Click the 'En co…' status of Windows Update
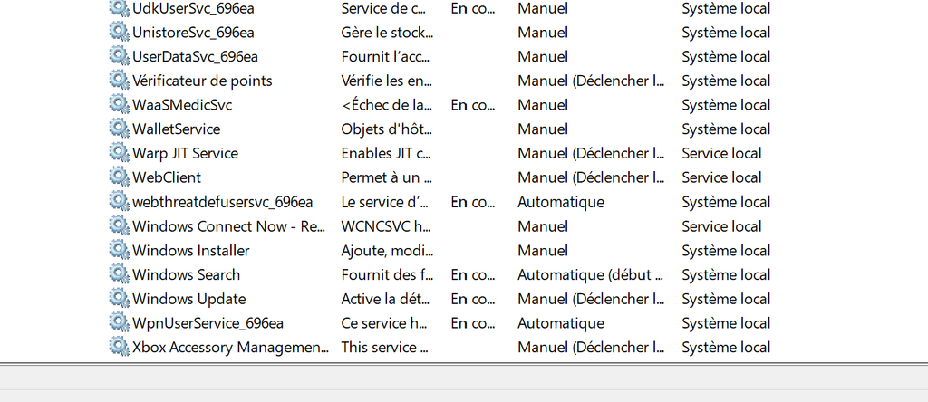The image size is (928, 402). click(473, 299)
